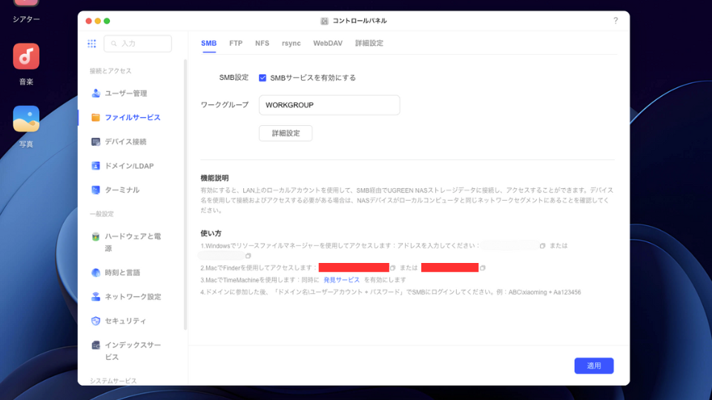This screenshot has width=712, height=400.
Task: Select the File Service (ファイルサービス) folder icon
Action: 96,118
